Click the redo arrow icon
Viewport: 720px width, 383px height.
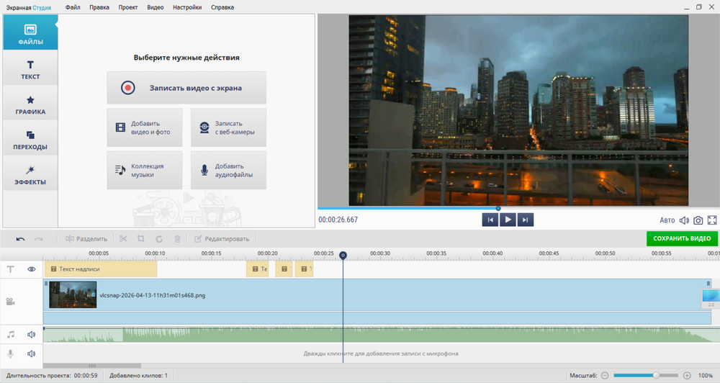[39, 239]
